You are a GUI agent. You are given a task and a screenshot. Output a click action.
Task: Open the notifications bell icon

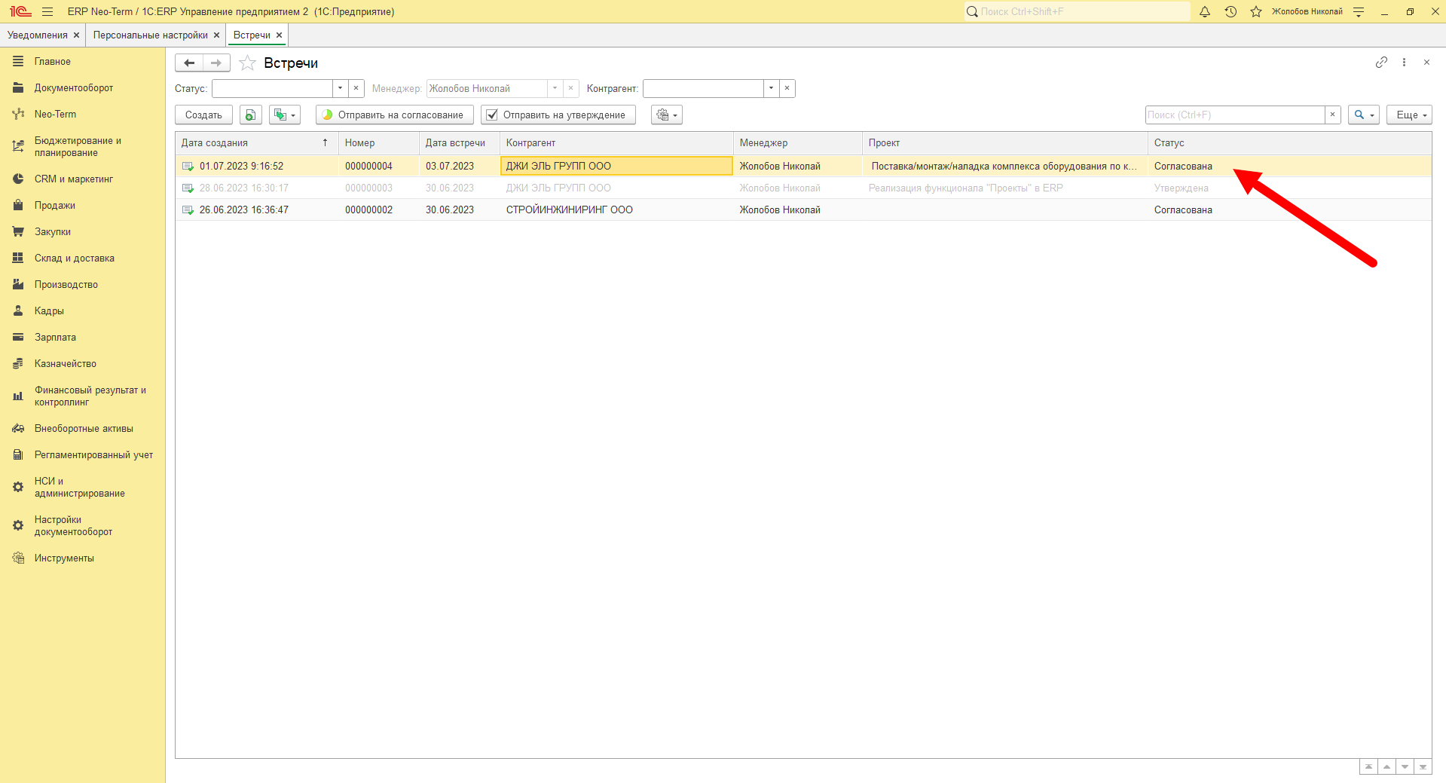click(1205, 11)
